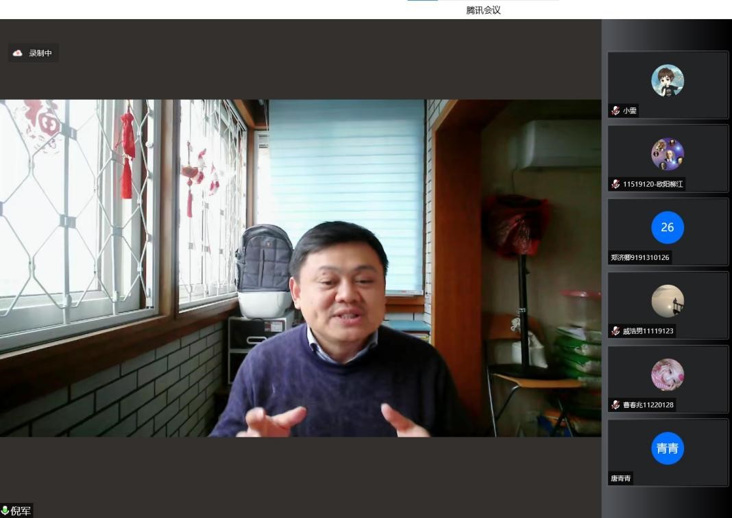Click the 录制中 recording status label
The width and height of the screenshot is (732, 518).
tap(40, 53)
